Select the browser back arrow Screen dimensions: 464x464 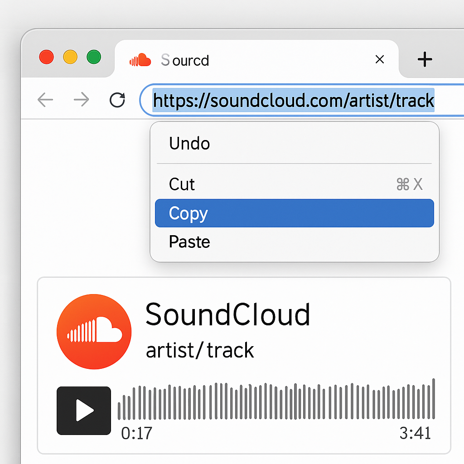click(x=45, y=100)
